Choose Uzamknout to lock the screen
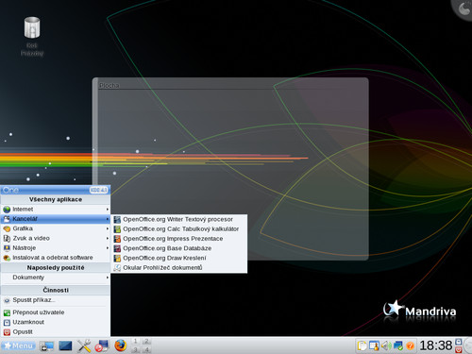 [56, 322]
